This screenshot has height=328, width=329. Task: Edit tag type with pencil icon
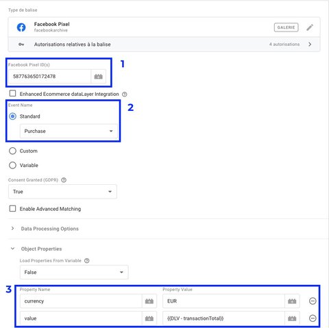310,27
